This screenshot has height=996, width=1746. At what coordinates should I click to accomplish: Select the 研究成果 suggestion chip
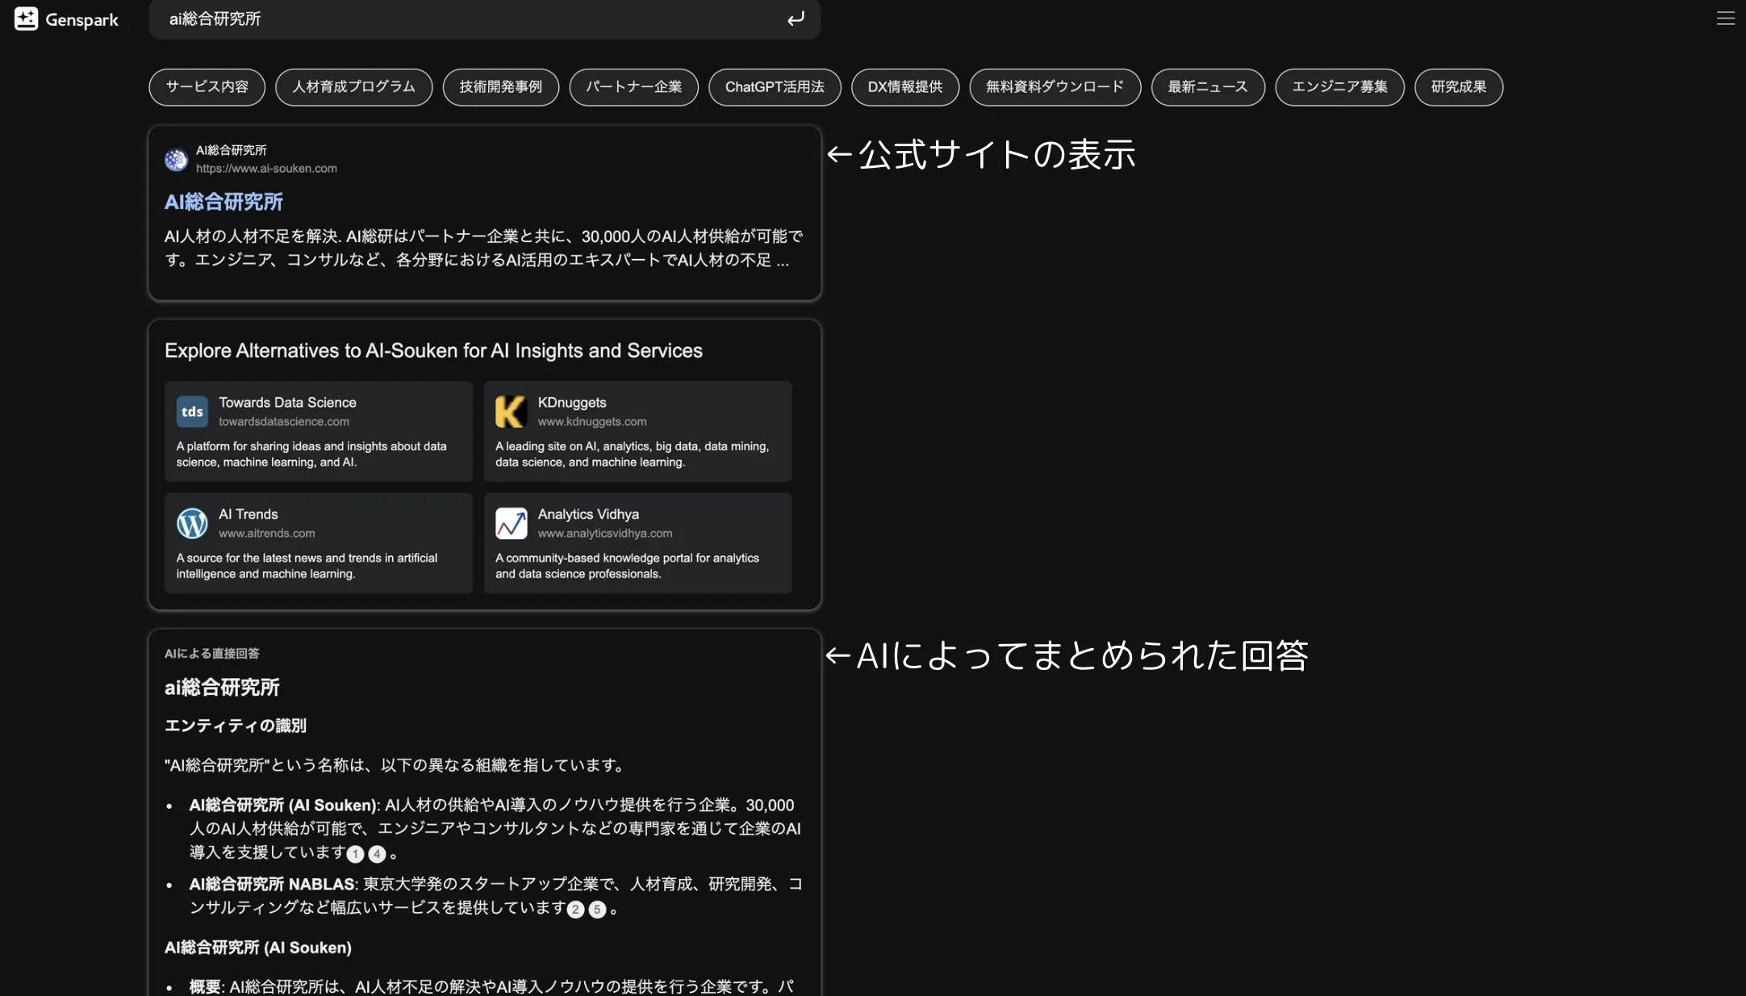1459,87
